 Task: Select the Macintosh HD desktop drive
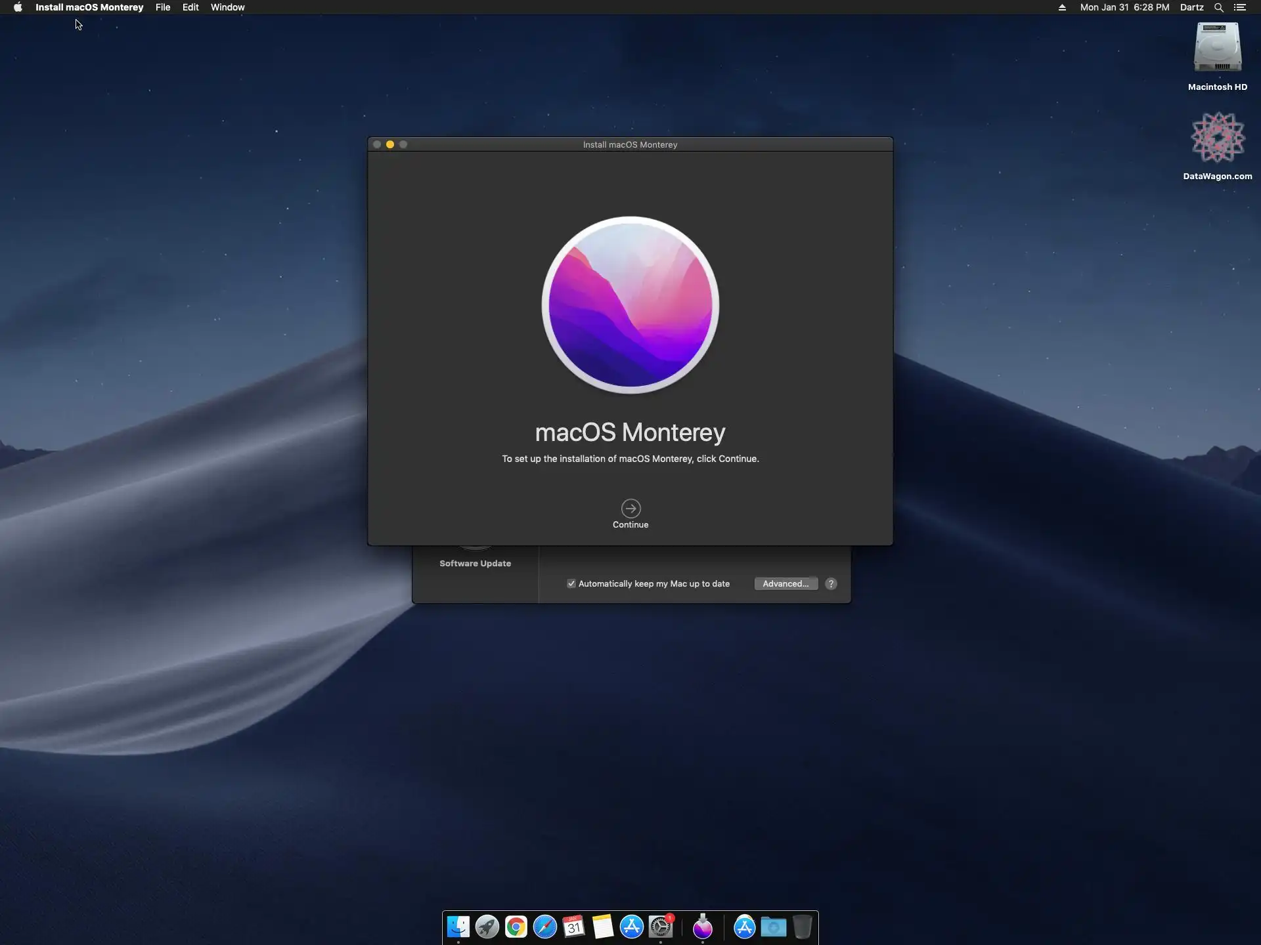click(x=1217, y=49)
